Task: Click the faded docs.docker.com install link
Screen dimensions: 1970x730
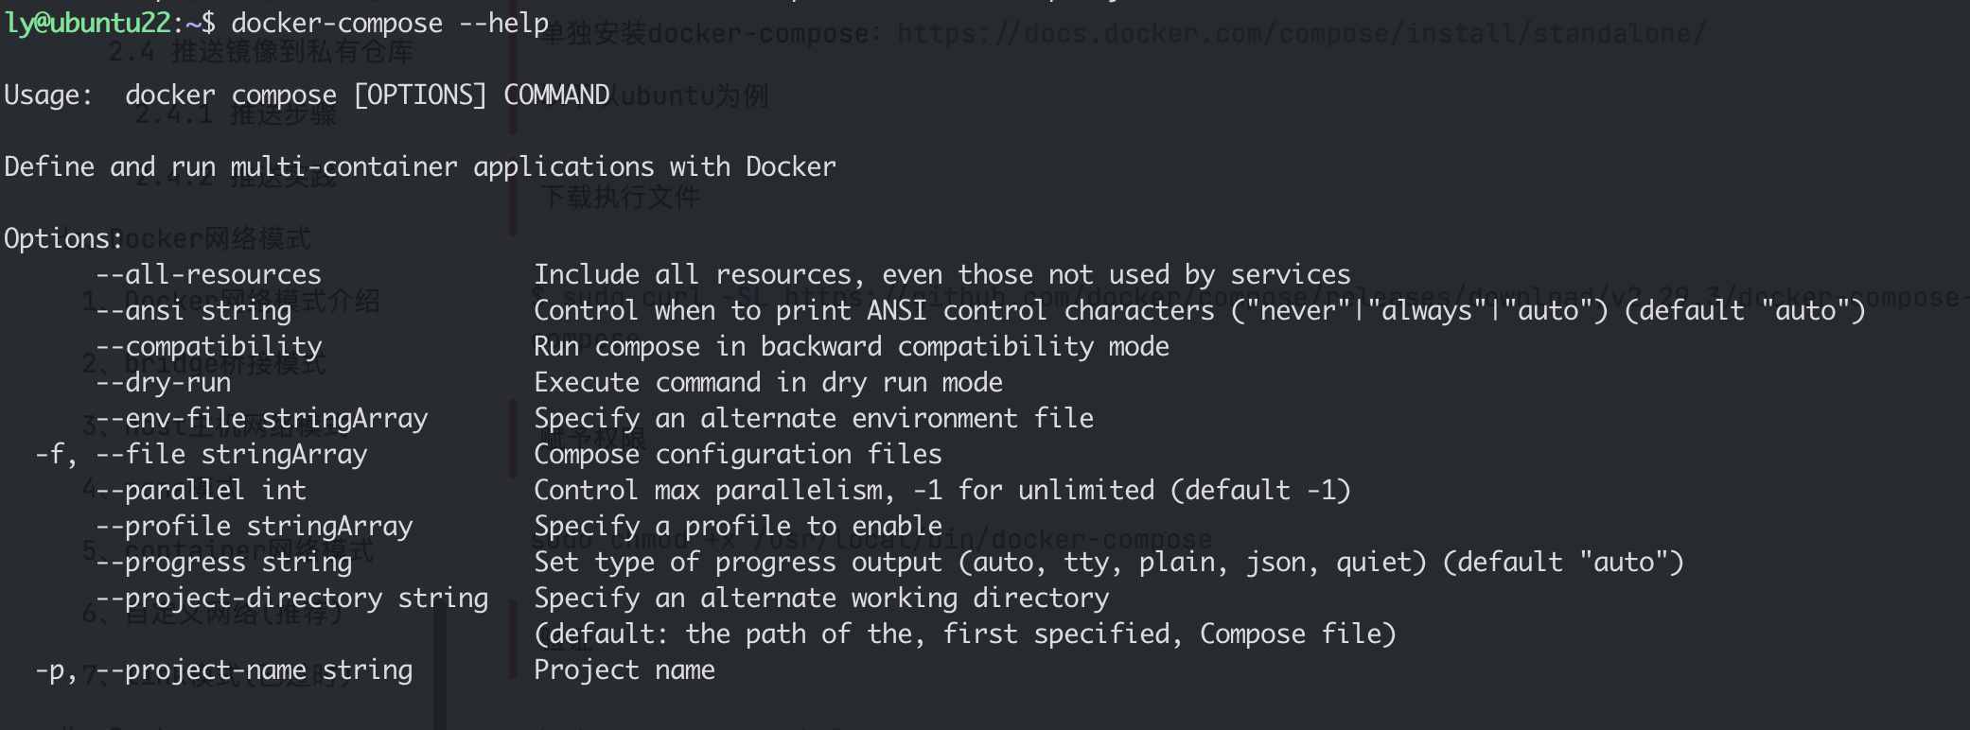Action: click(x=1301, y=34)
